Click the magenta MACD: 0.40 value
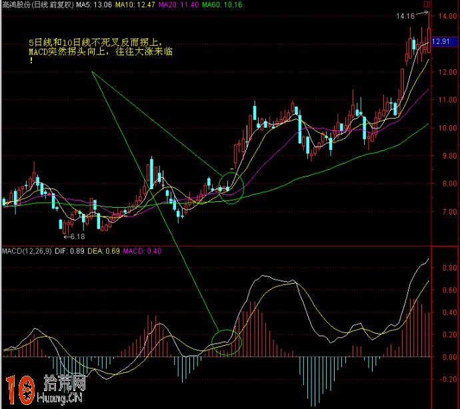This screenshot has height=409, width=460. (x=142, y=251)
